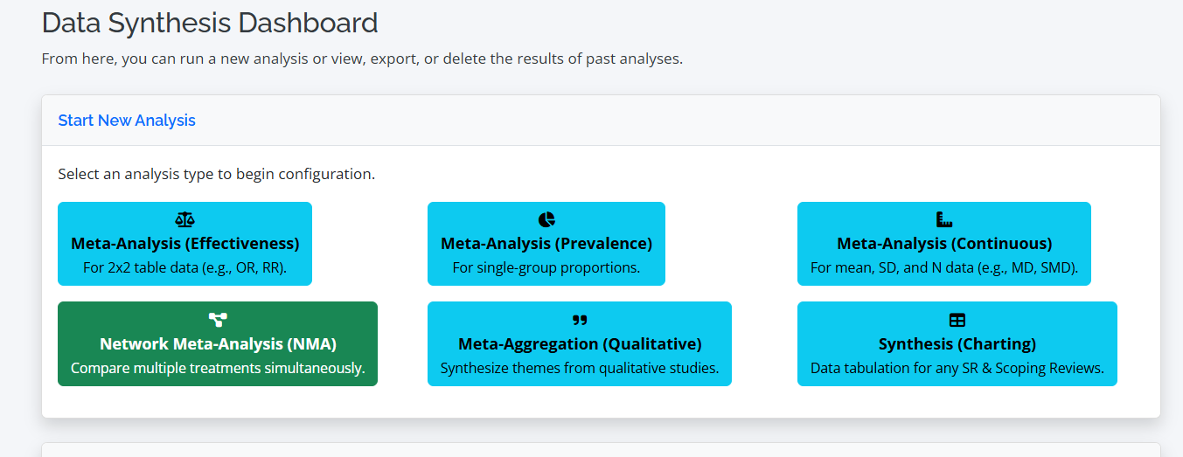This screenshot has height=457, width=1183.
Task: Click "For 2x2 table data" description text
Action: click(x=184, y=268)
